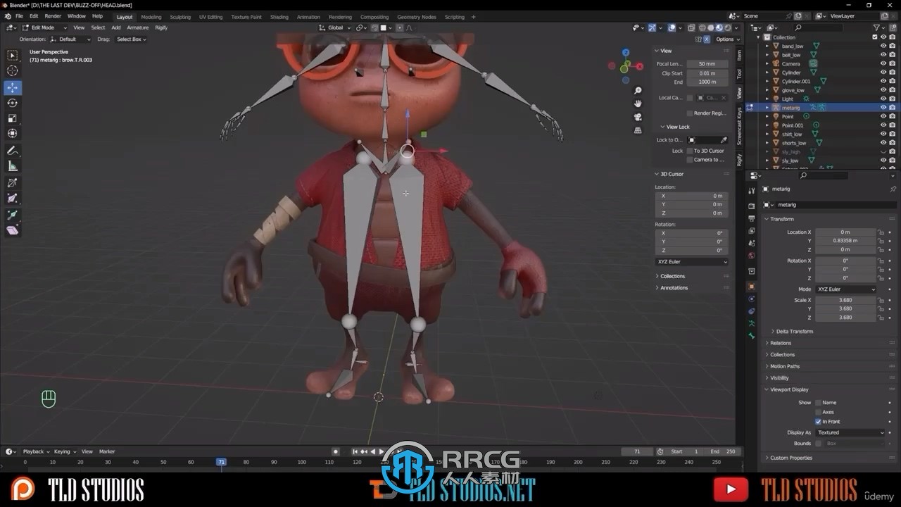Expand the shirt_low outliner item
901x507 pixels.
pos(767,134)
